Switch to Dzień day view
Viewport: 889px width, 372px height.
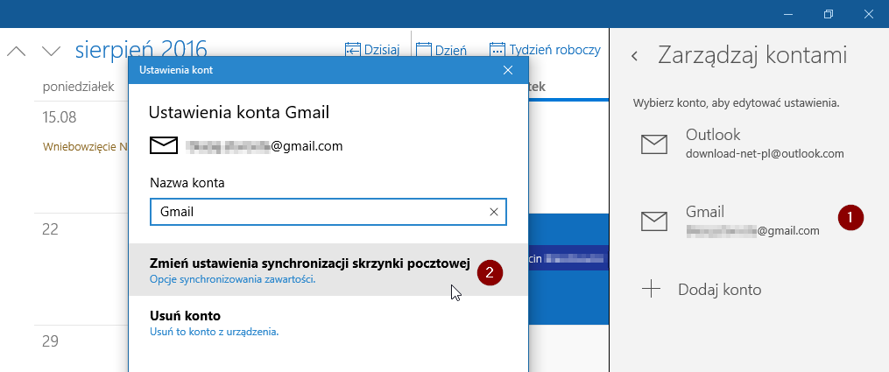tap(441, 50)
